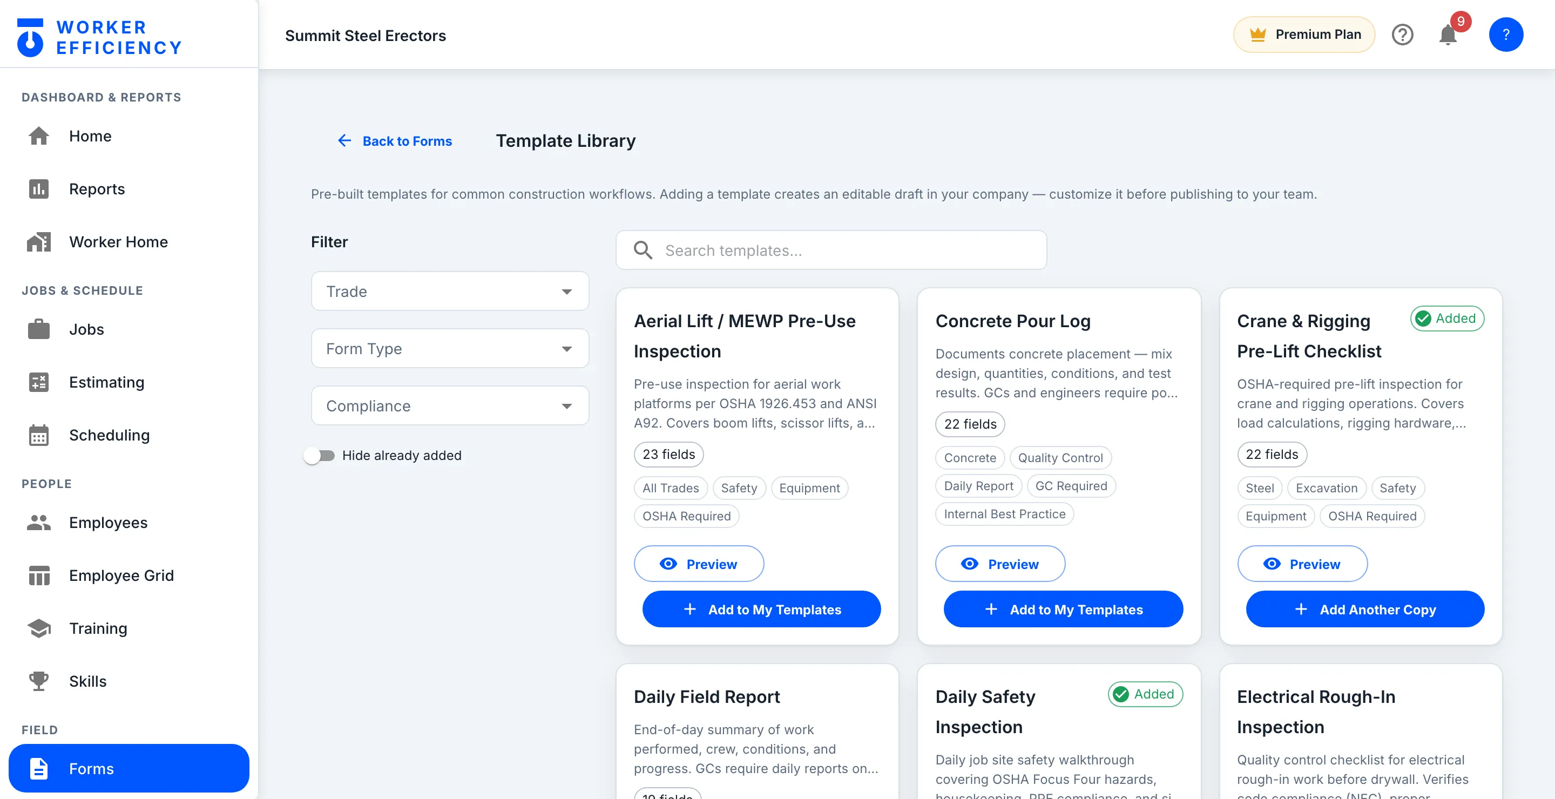Open the Forms document icon
The width and height of the screenshot is (1555, 799).
39,769
